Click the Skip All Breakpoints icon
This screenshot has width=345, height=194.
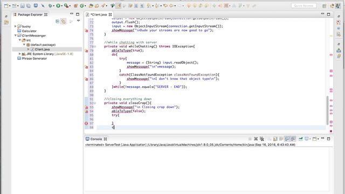tap(43, 6)
